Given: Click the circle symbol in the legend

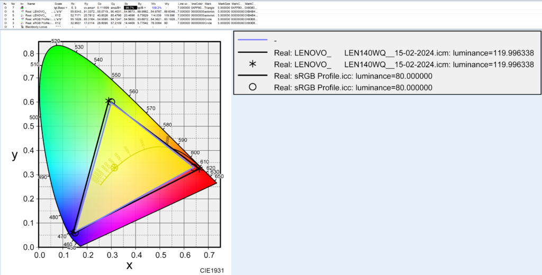Looking at the screenshot, I should click(x=252, y=87).
